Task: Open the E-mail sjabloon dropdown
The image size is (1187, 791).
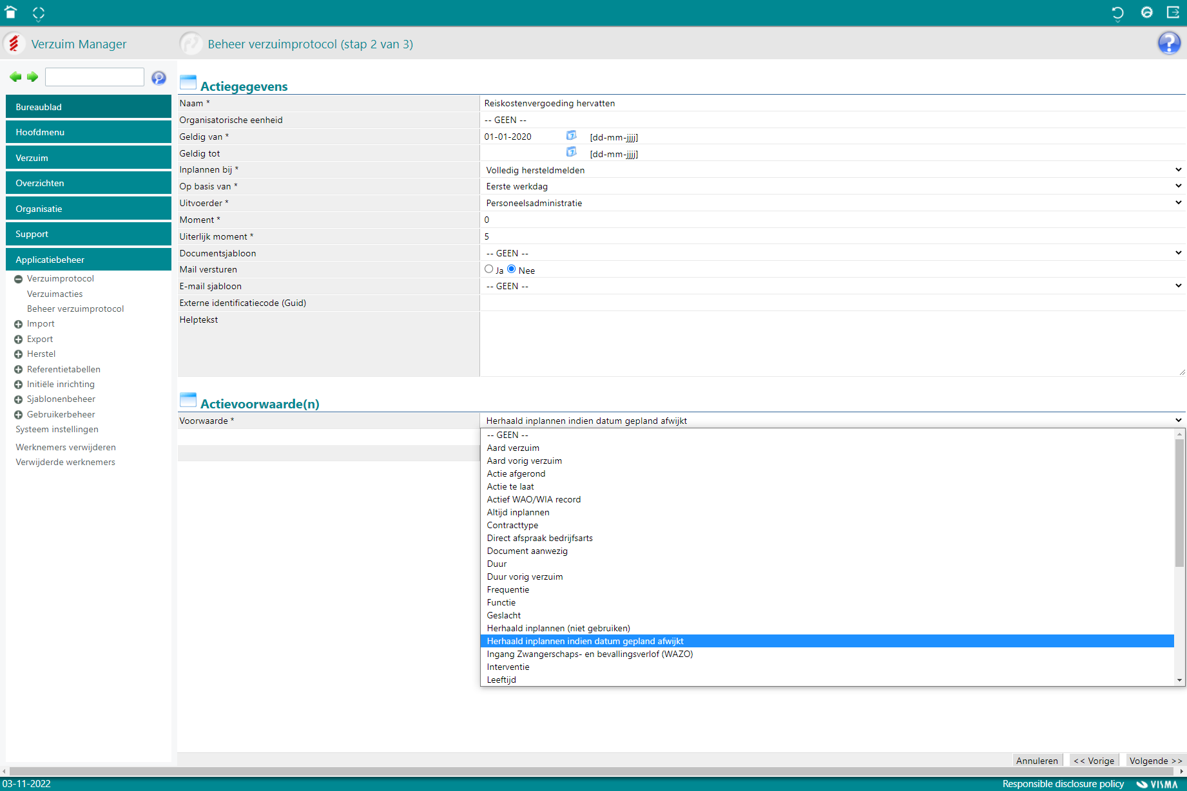Action: click(x=833, y=286)
